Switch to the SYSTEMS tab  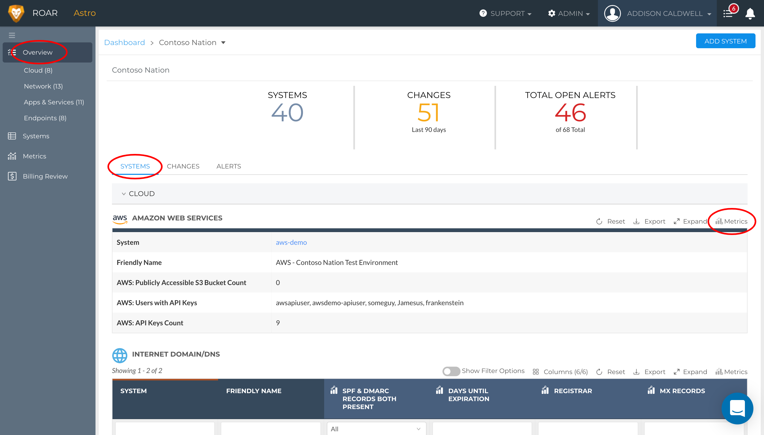[x=135, y=166]
